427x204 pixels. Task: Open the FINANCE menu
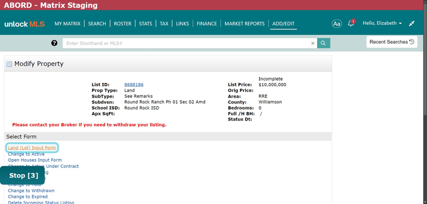(207, 23)
